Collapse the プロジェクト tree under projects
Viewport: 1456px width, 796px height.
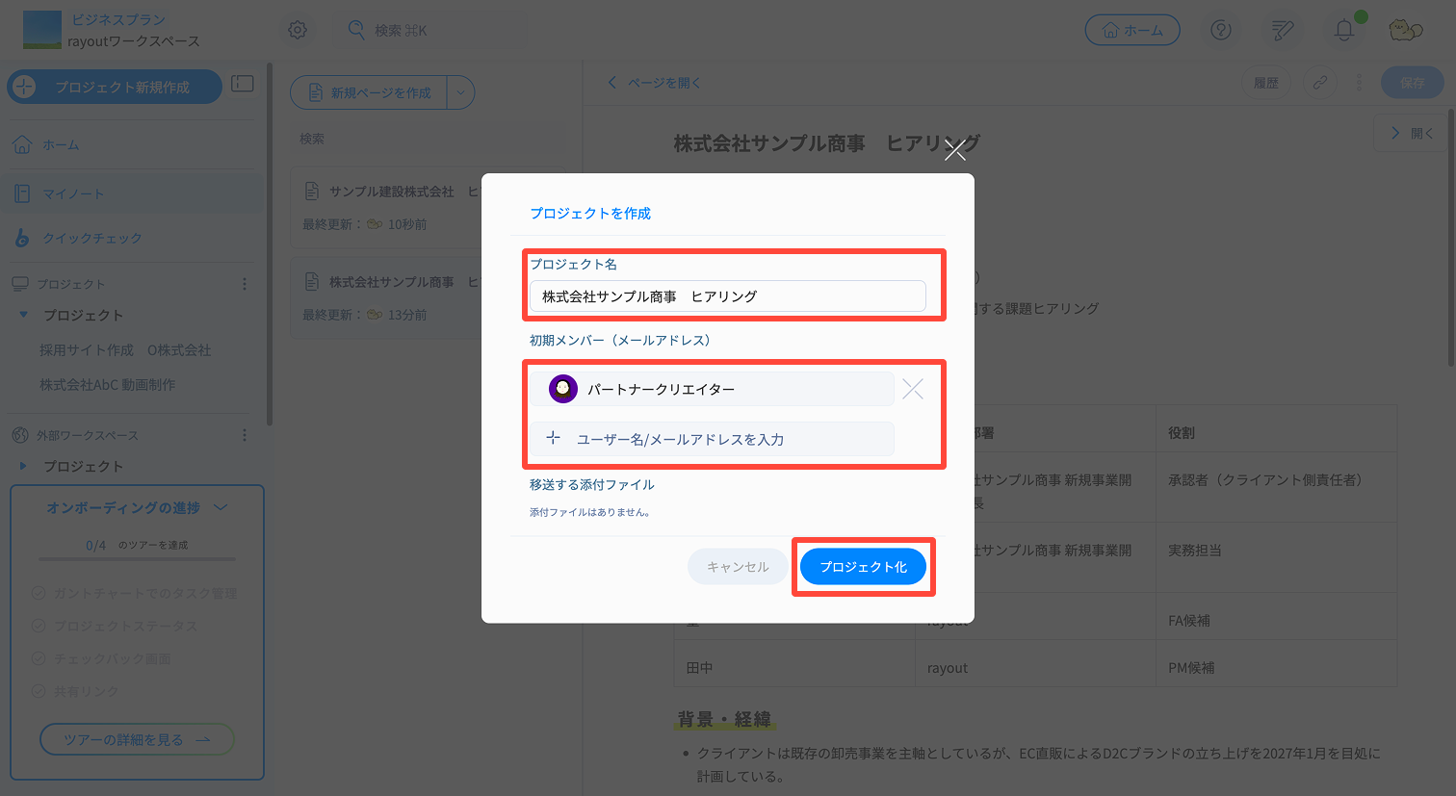tap(23, 315)
